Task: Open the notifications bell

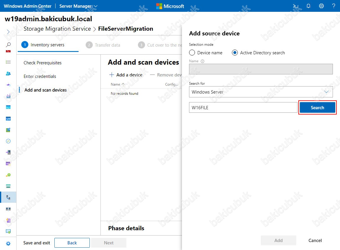Action: 308,6
